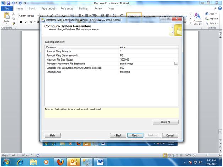This screenshot has width=223, height=167.
Task: Switch to Web Layout view in the status bar
Action: pyautogui.click(x=173, y=155)
